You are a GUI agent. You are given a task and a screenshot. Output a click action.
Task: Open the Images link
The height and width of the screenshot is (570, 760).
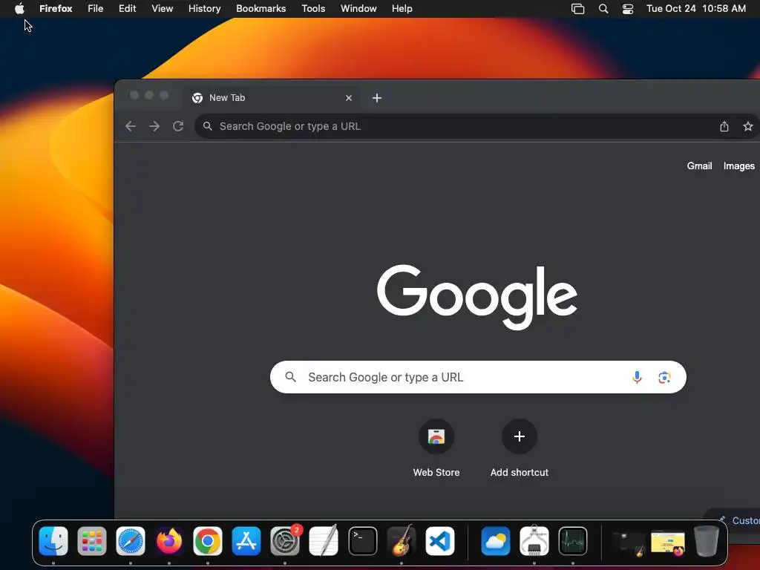pyautogui.click(x=738, y=166)
